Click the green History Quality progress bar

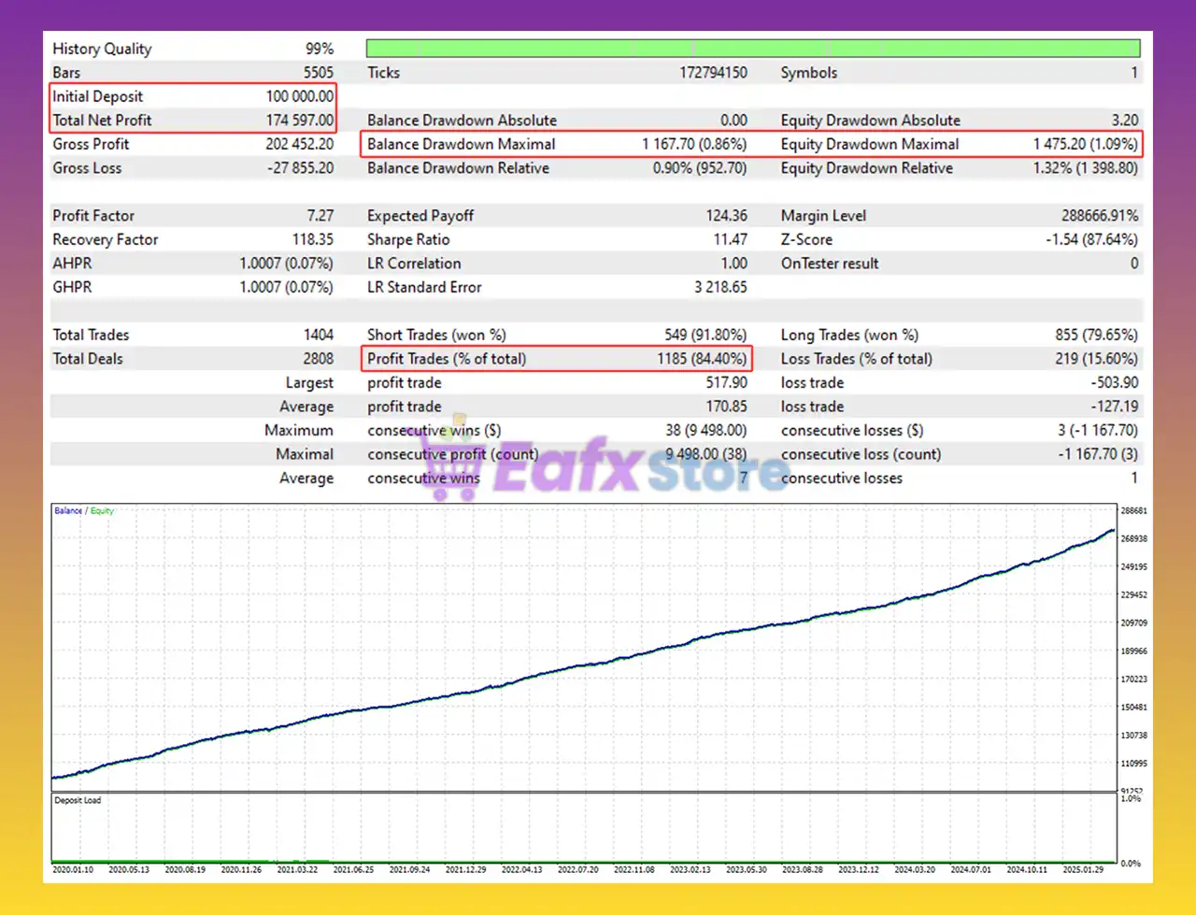[x=752, y=49]
